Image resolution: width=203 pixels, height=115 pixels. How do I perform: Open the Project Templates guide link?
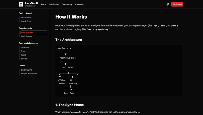pyautogui.click(x=29, y=73)
